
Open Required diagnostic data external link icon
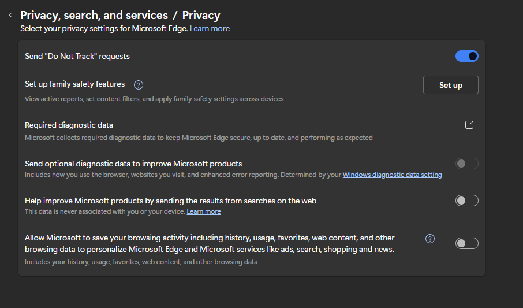pyautogui.click(x=469, y=125)
